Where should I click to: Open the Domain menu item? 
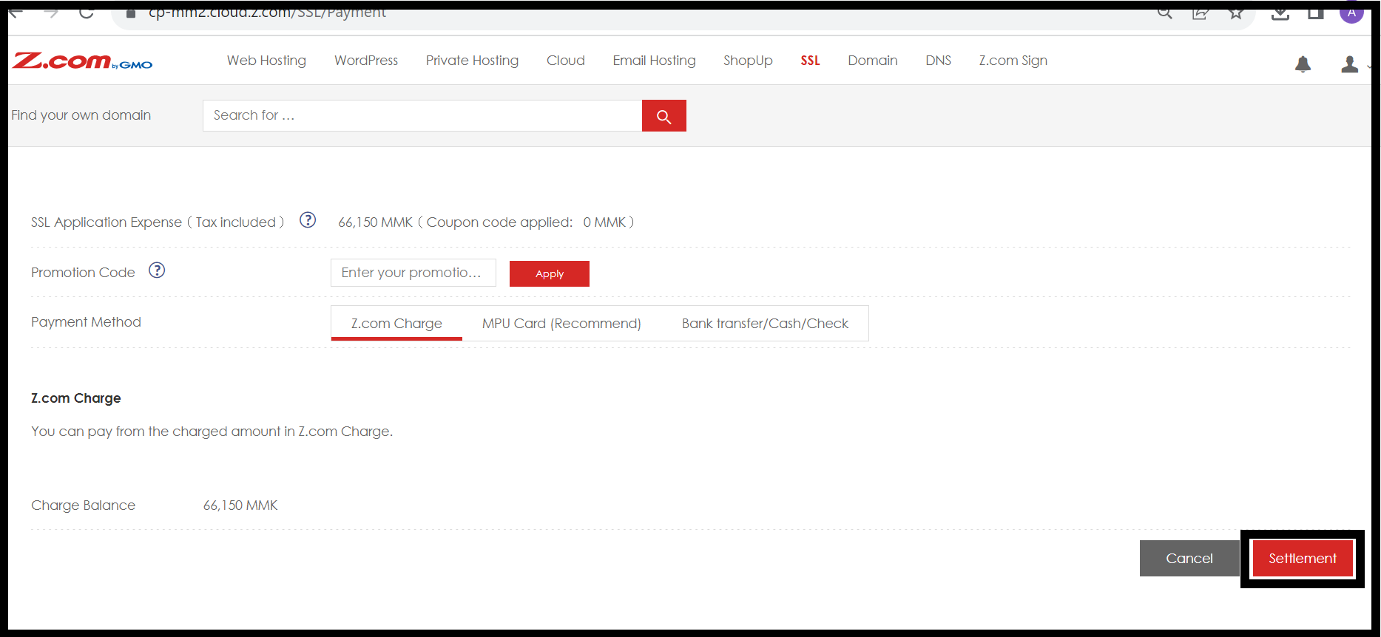[x=873, y=61]
